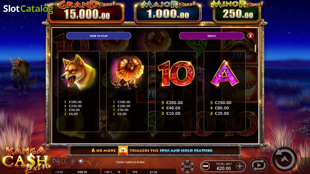Select the dingo symbol card
The width and height of the screenshot is (310, 174).
79,91
